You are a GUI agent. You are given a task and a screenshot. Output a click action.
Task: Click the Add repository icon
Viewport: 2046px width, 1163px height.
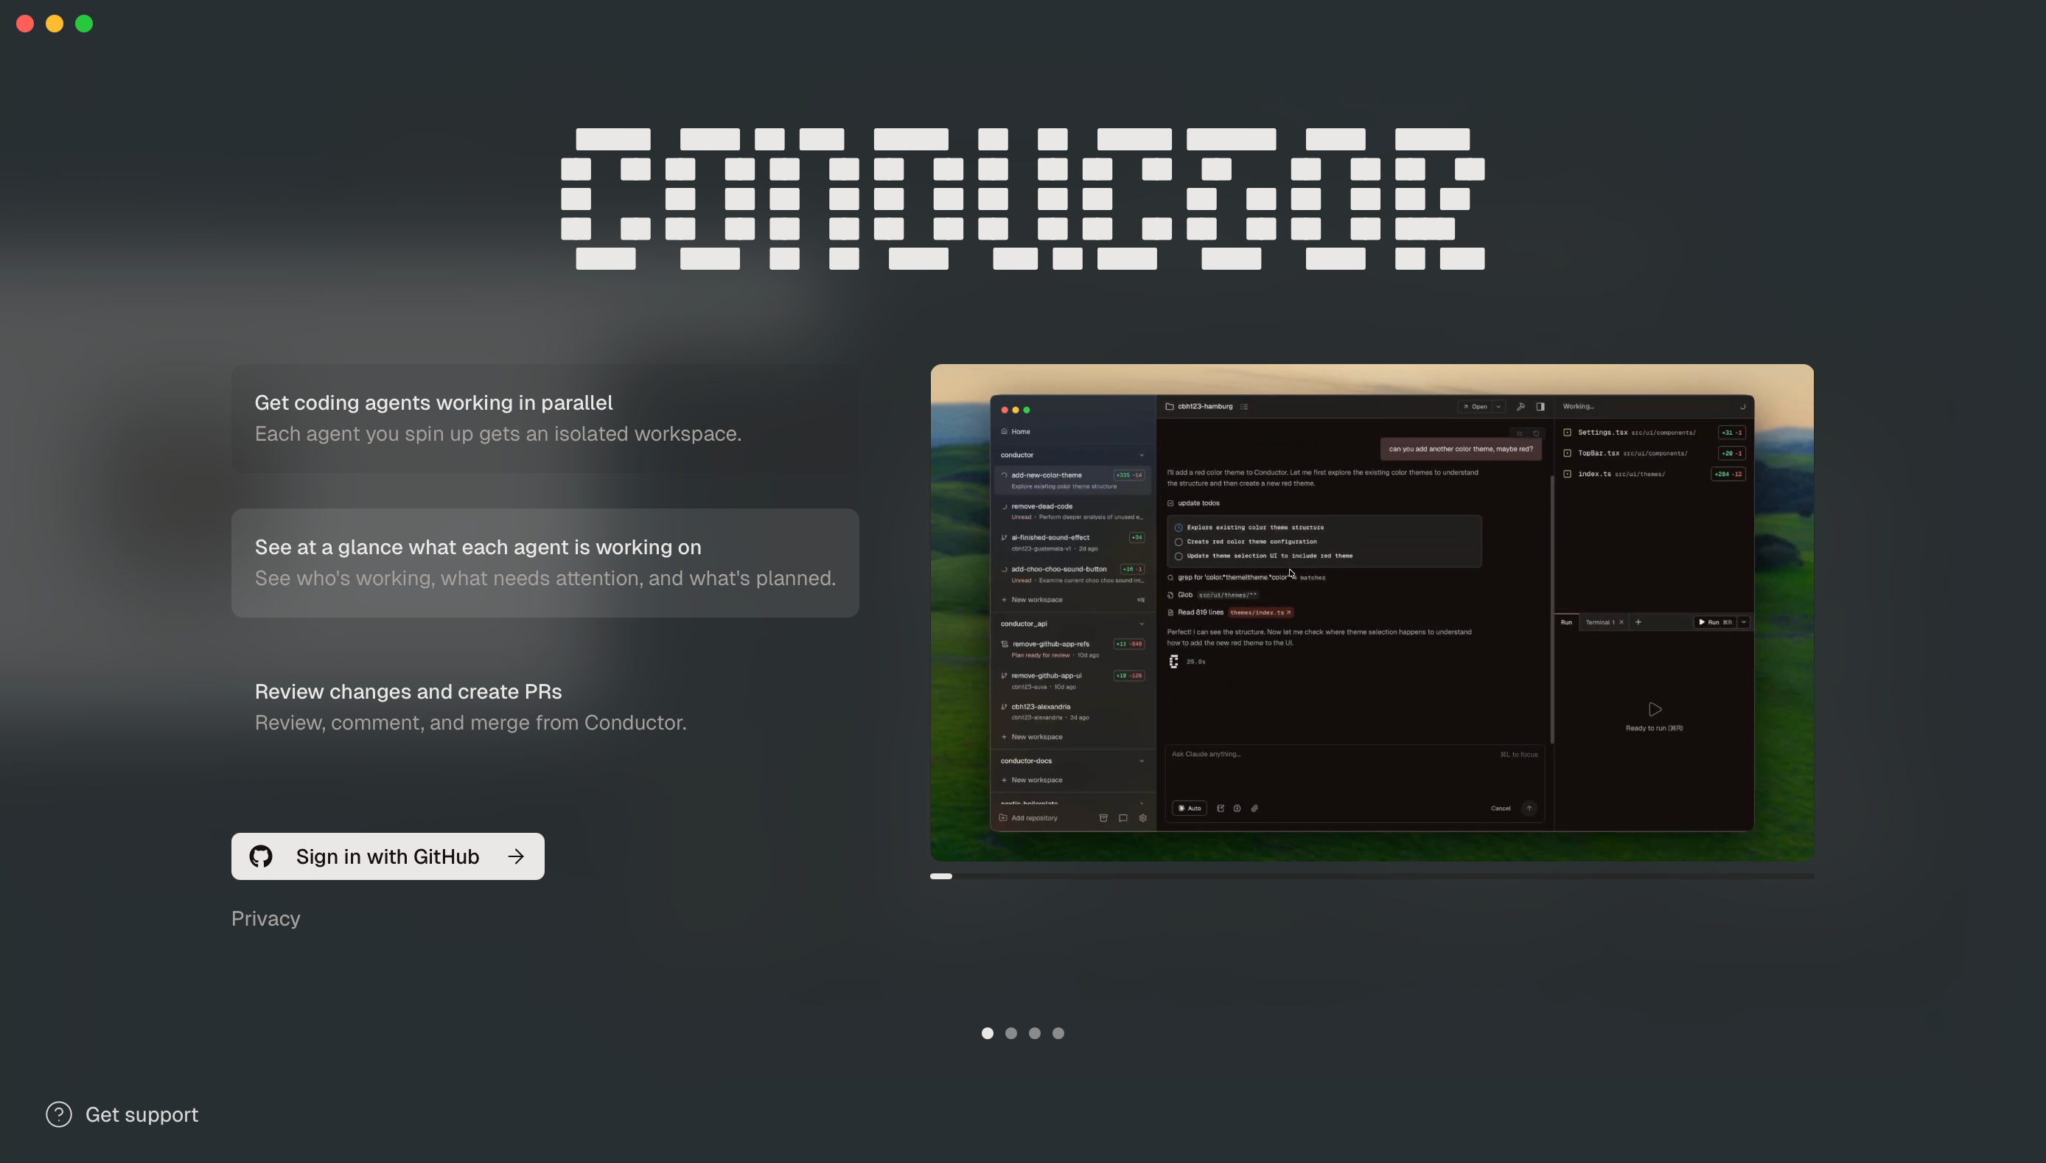1003,819
